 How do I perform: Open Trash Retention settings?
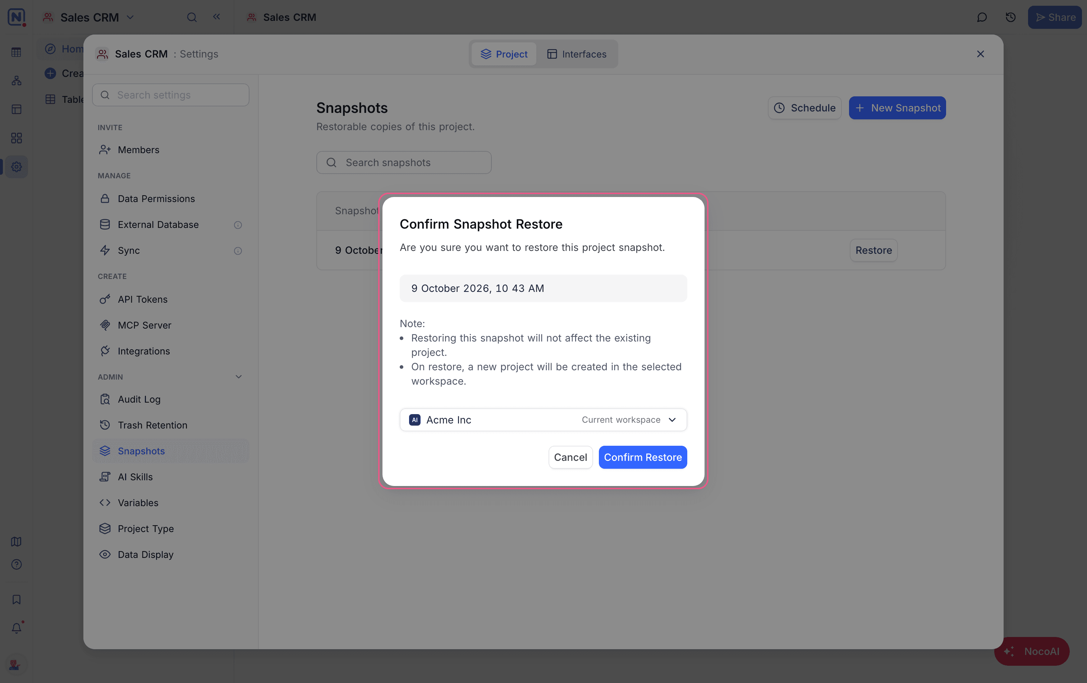pyautogui.click(x=171, y=425)
